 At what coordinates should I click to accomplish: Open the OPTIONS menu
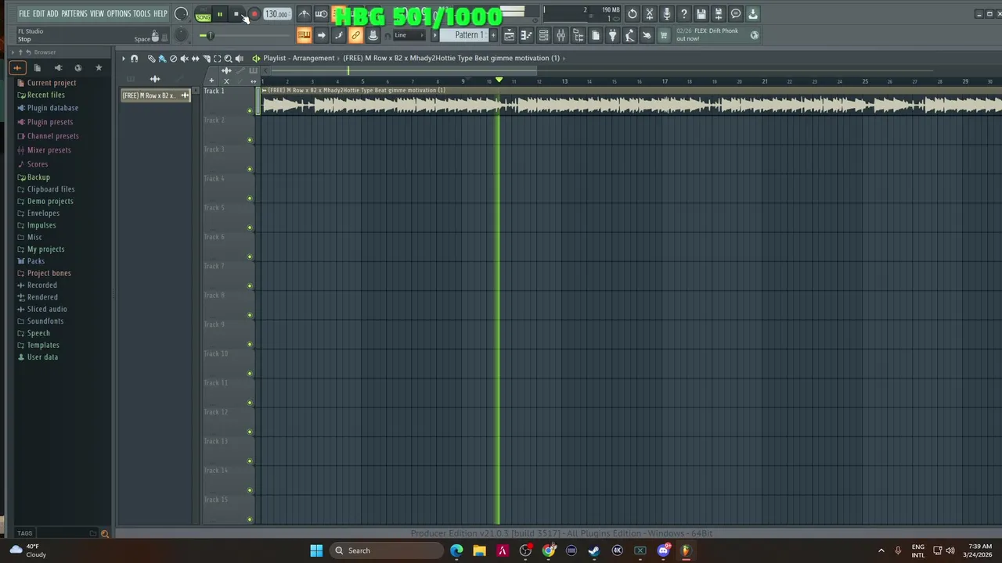(x=119, y=14)
